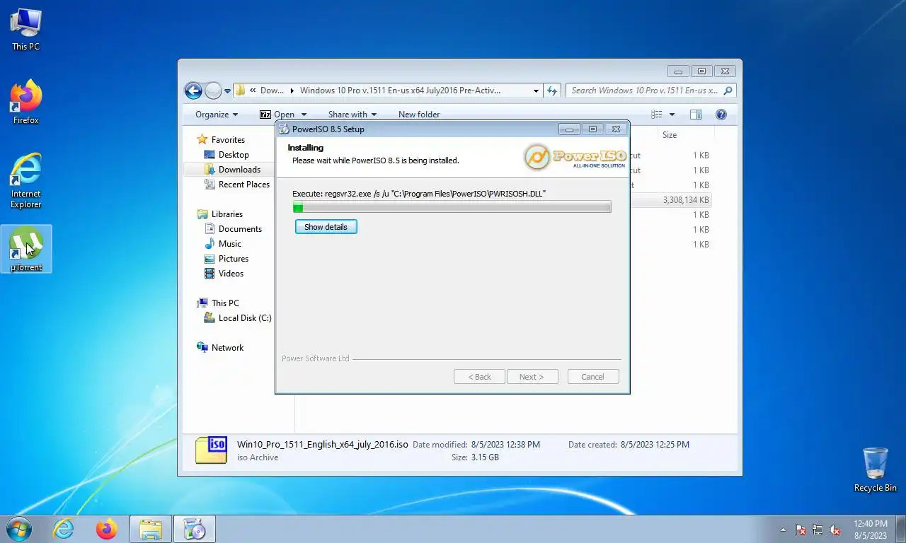Viewport: 906px width, 543px height.
Task: Toggle the preview pane button
Action: [696, 115]
